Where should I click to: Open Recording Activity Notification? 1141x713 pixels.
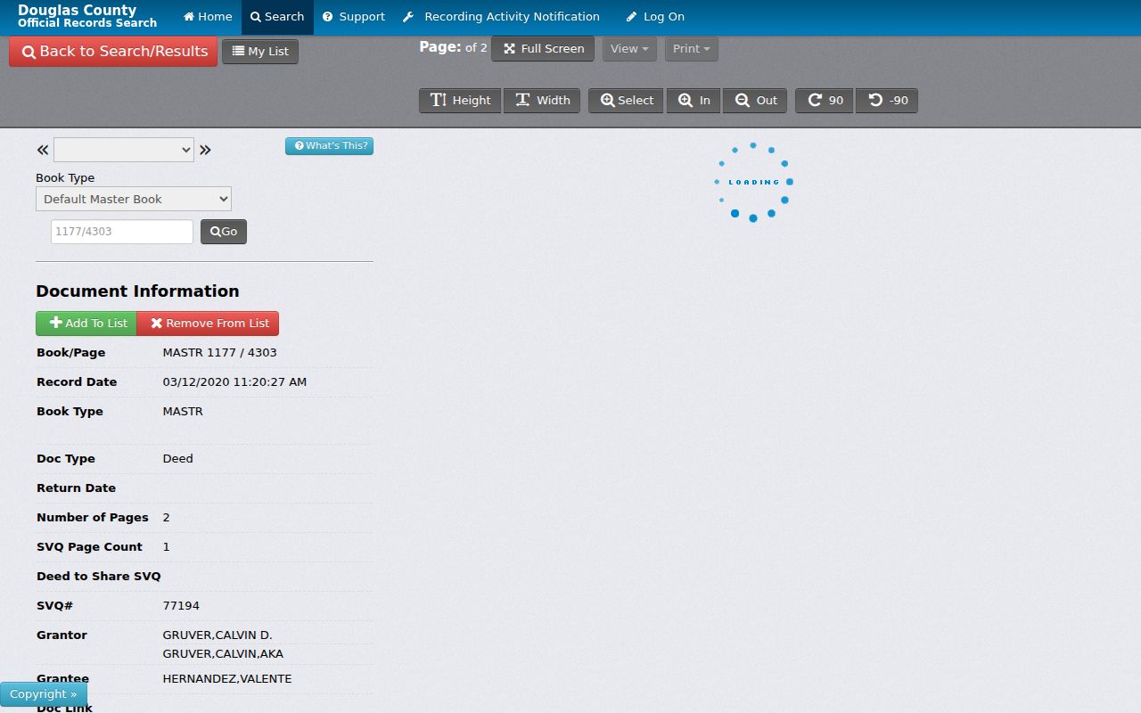coord(501,17)
